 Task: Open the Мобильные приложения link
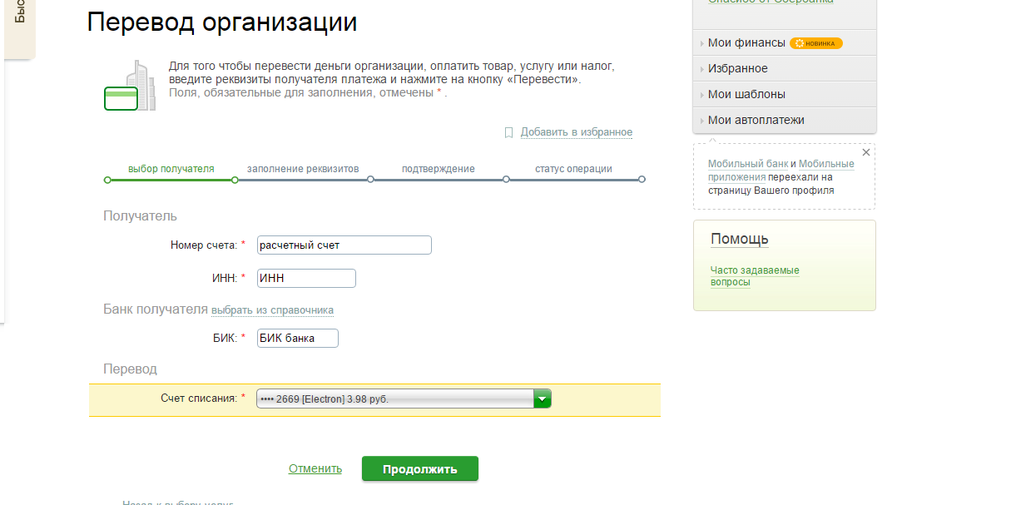point(781,171)
